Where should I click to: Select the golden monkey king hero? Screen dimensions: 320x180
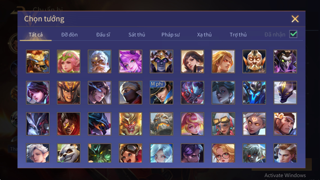(130, 124)
